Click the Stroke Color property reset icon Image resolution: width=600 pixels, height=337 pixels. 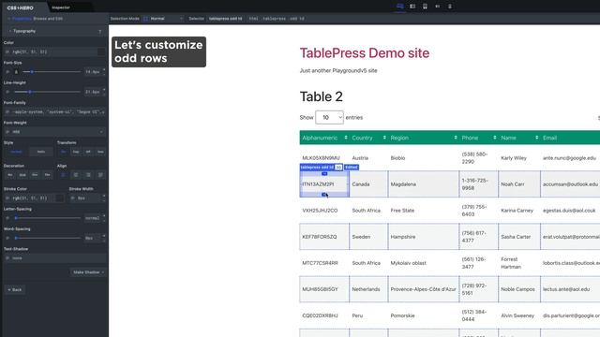[x=7, y=198]
